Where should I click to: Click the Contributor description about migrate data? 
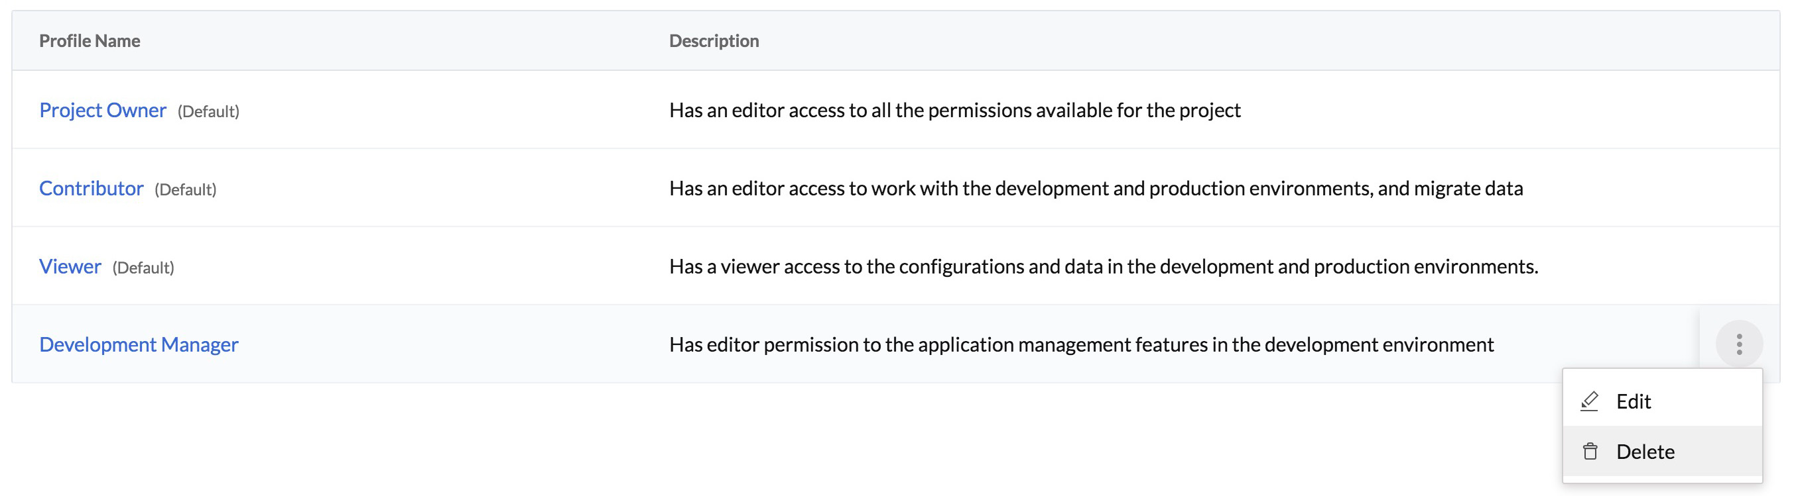[1096, 188]
